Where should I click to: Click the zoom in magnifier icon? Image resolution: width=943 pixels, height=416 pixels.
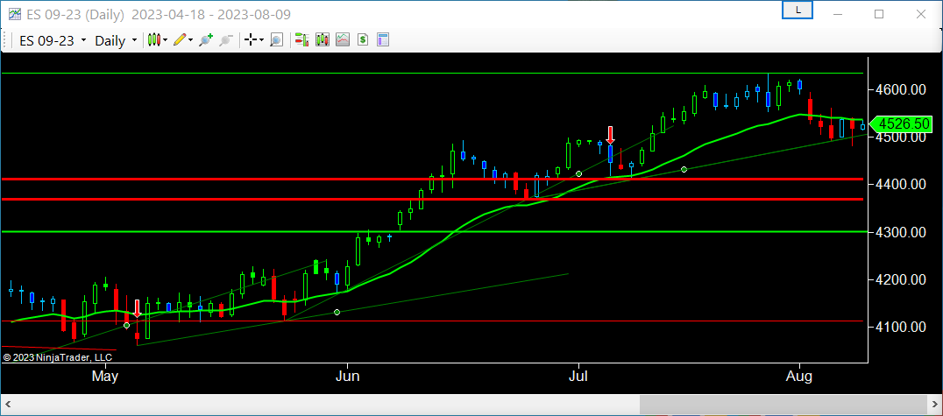[x=206, y=40]
